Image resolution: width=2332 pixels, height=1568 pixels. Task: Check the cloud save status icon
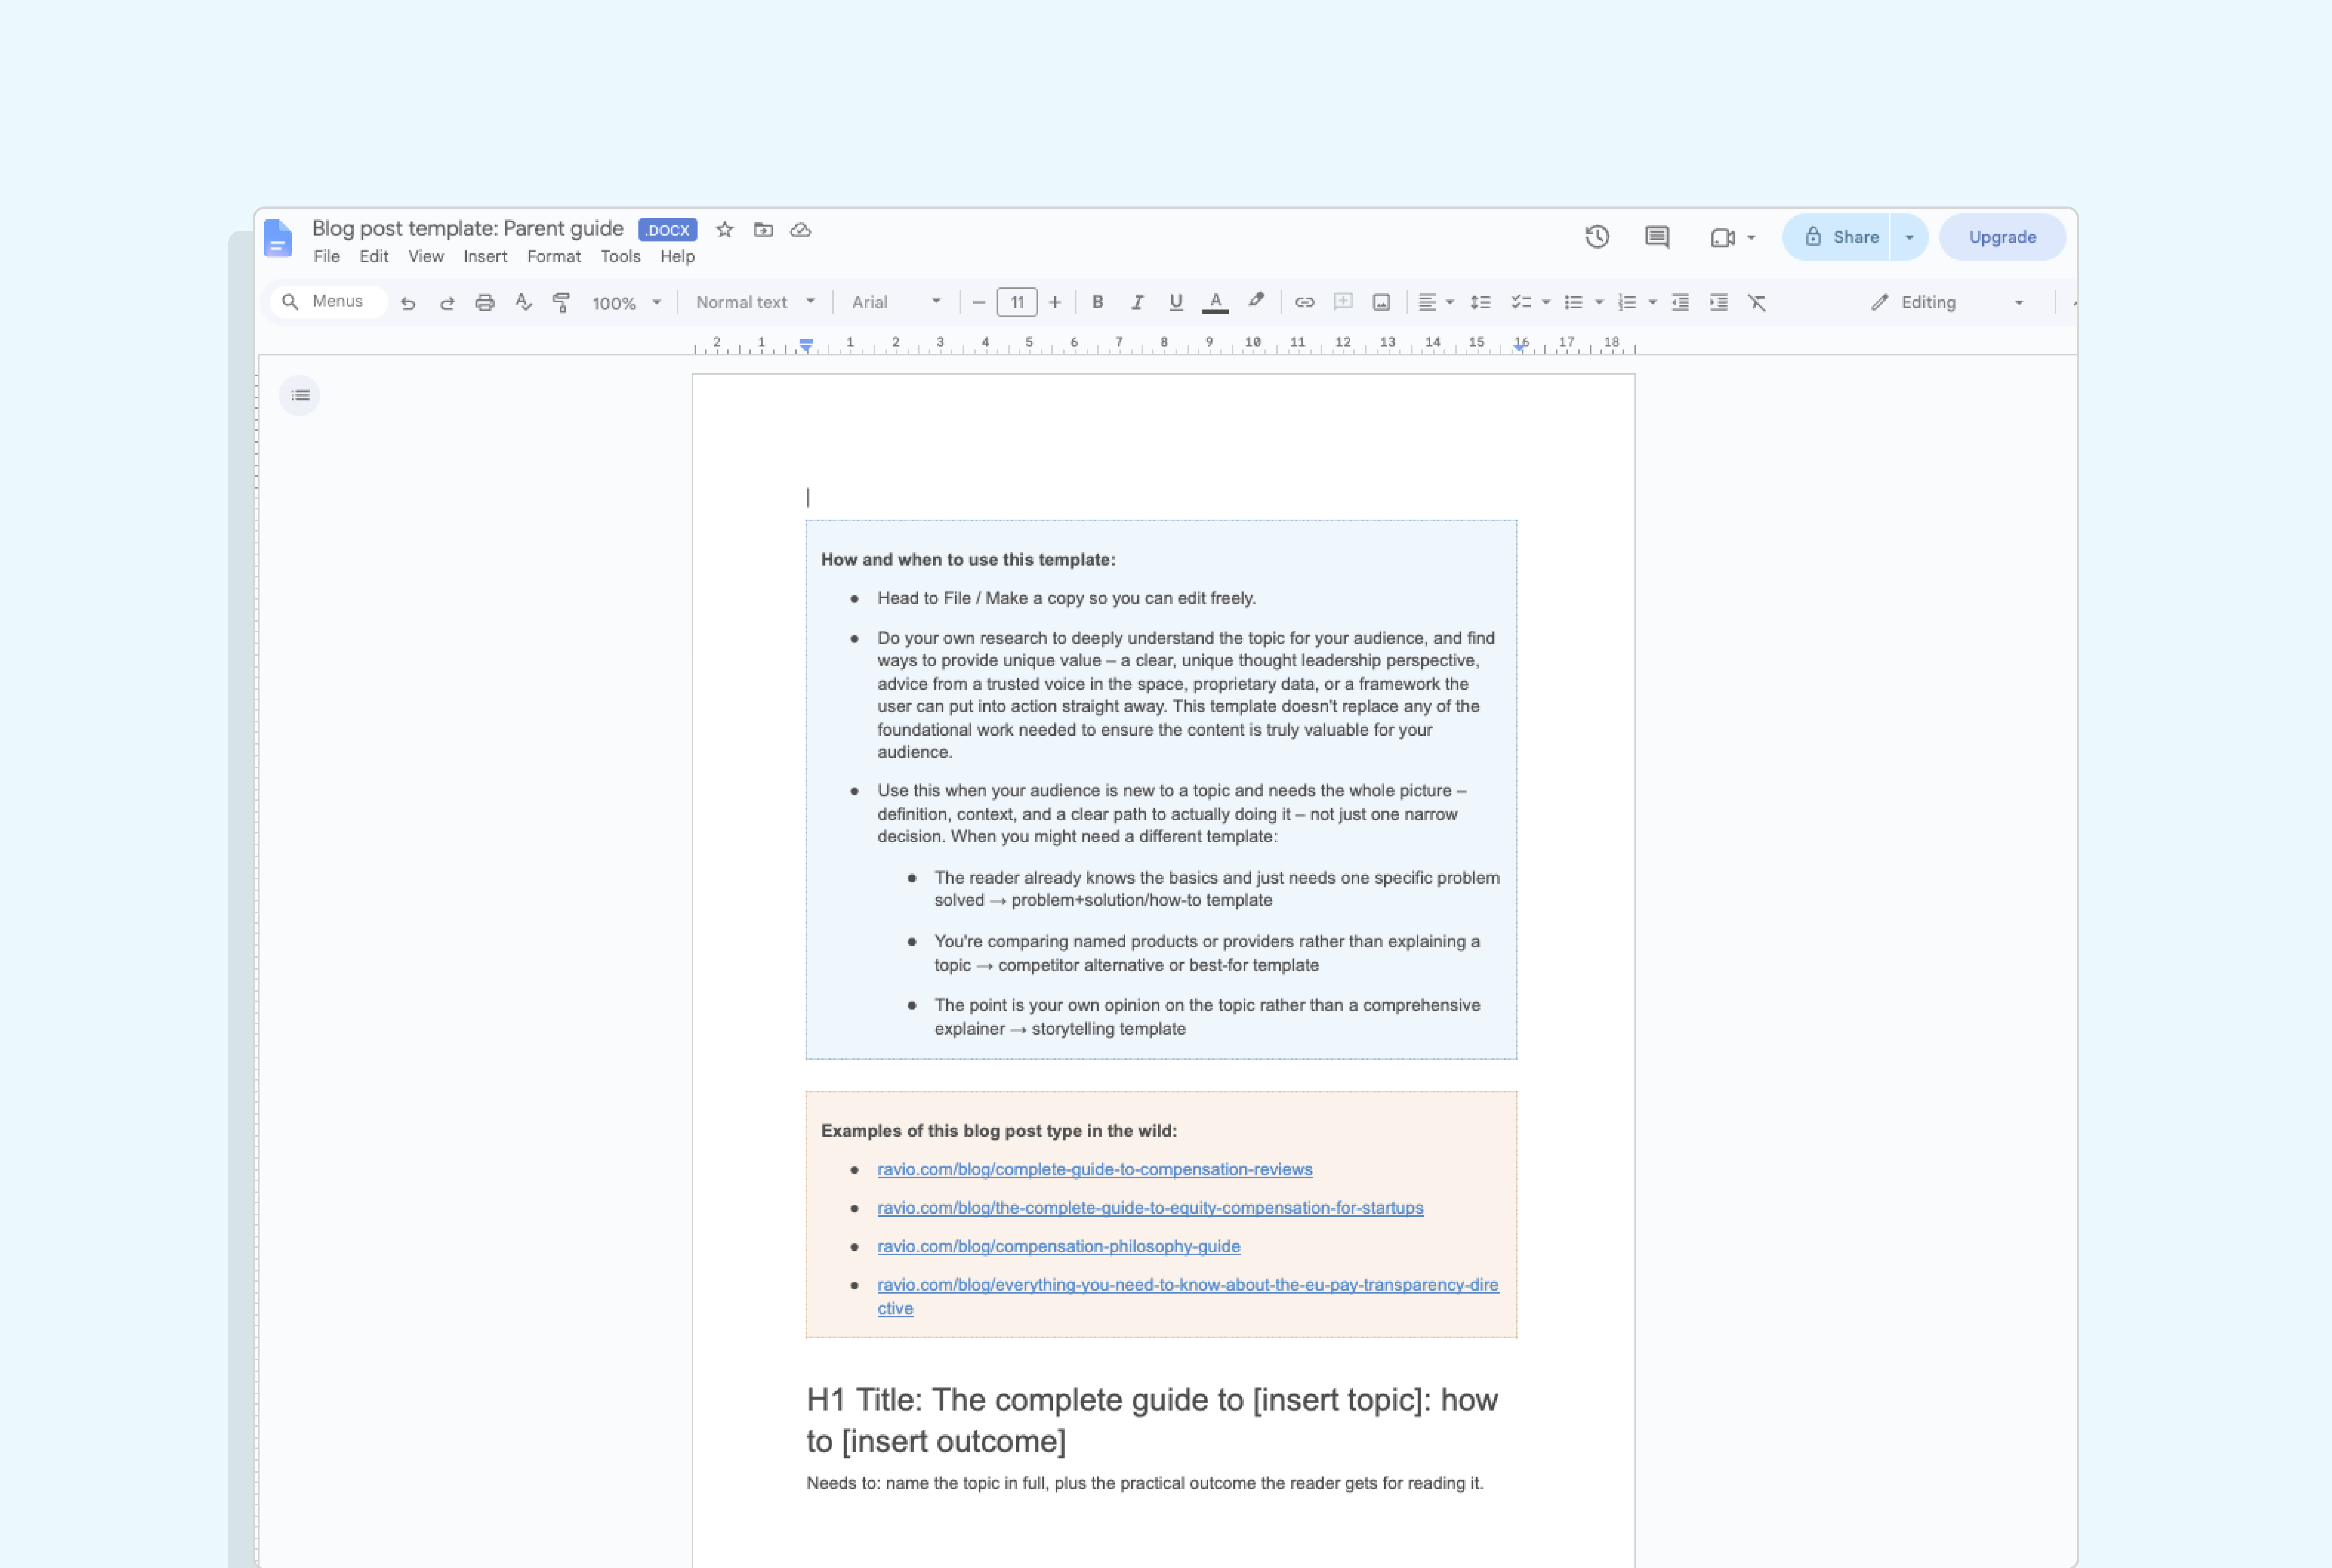801,230
